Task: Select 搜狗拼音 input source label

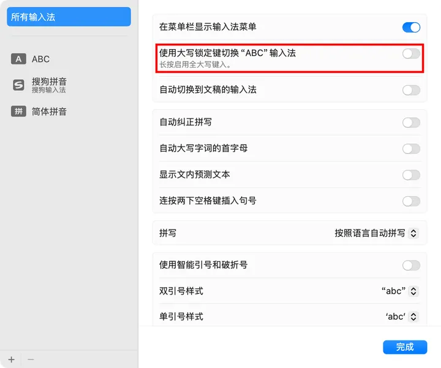Action: coord(49,82)
